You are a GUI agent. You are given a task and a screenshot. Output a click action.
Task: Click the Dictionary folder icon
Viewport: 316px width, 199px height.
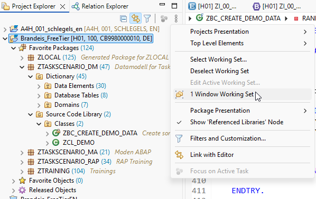click(39, 76)
